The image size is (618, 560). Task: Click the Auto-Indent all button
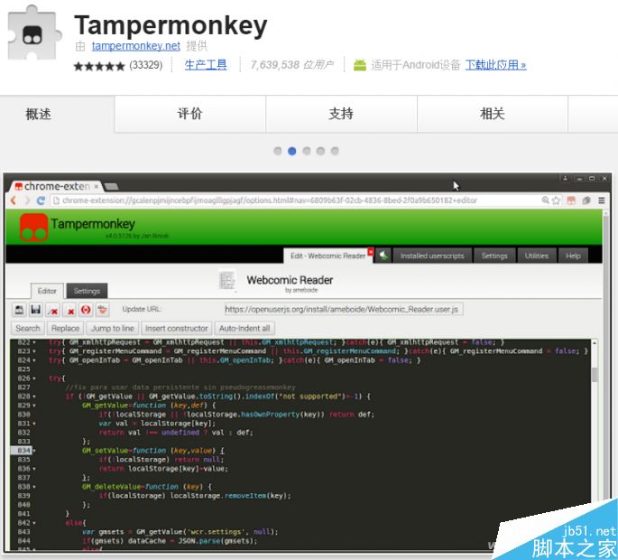click(x=244, y=329)
